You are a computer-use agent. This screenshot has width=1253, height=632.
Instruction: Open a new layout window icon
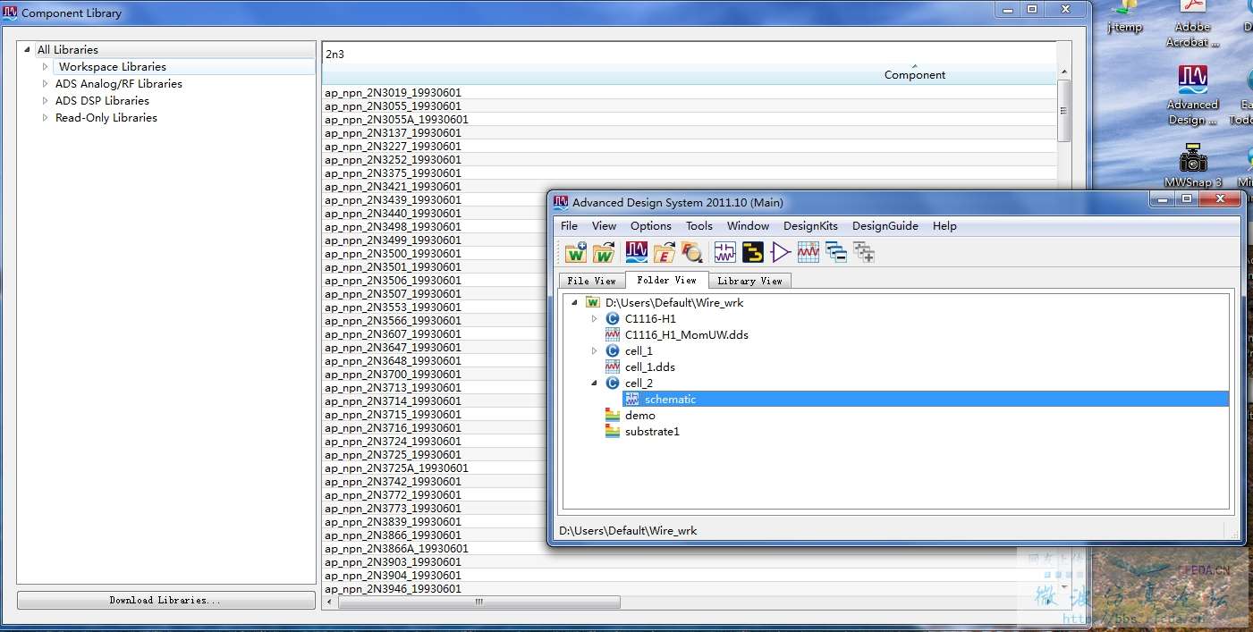[x=752, y=252]
